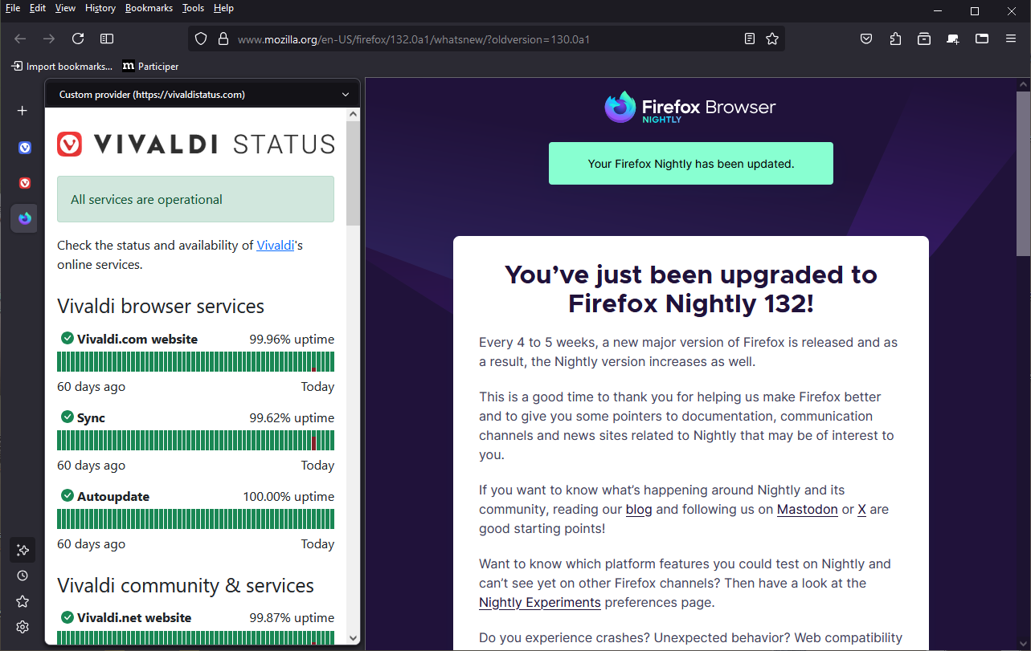Click the URL address bar field
Image resolution: width=1031 pixels, height=651 pixels.
486,39
